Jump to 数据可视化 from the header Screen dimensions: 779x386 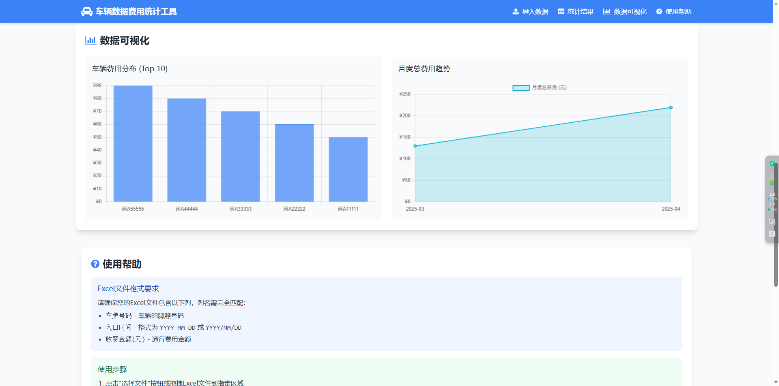click(x=625, y=12)
